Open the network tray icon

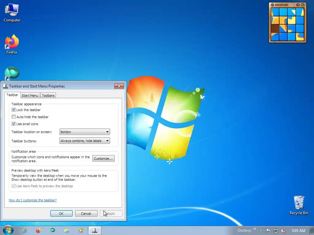point(276,231)
